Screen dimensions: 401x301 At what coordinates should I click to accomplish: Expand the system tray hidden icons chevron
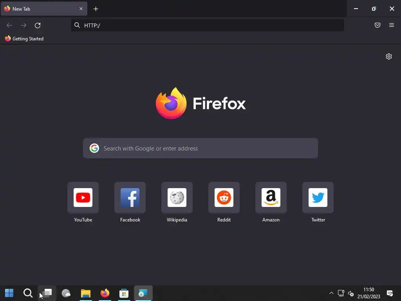tap(331, 293)
